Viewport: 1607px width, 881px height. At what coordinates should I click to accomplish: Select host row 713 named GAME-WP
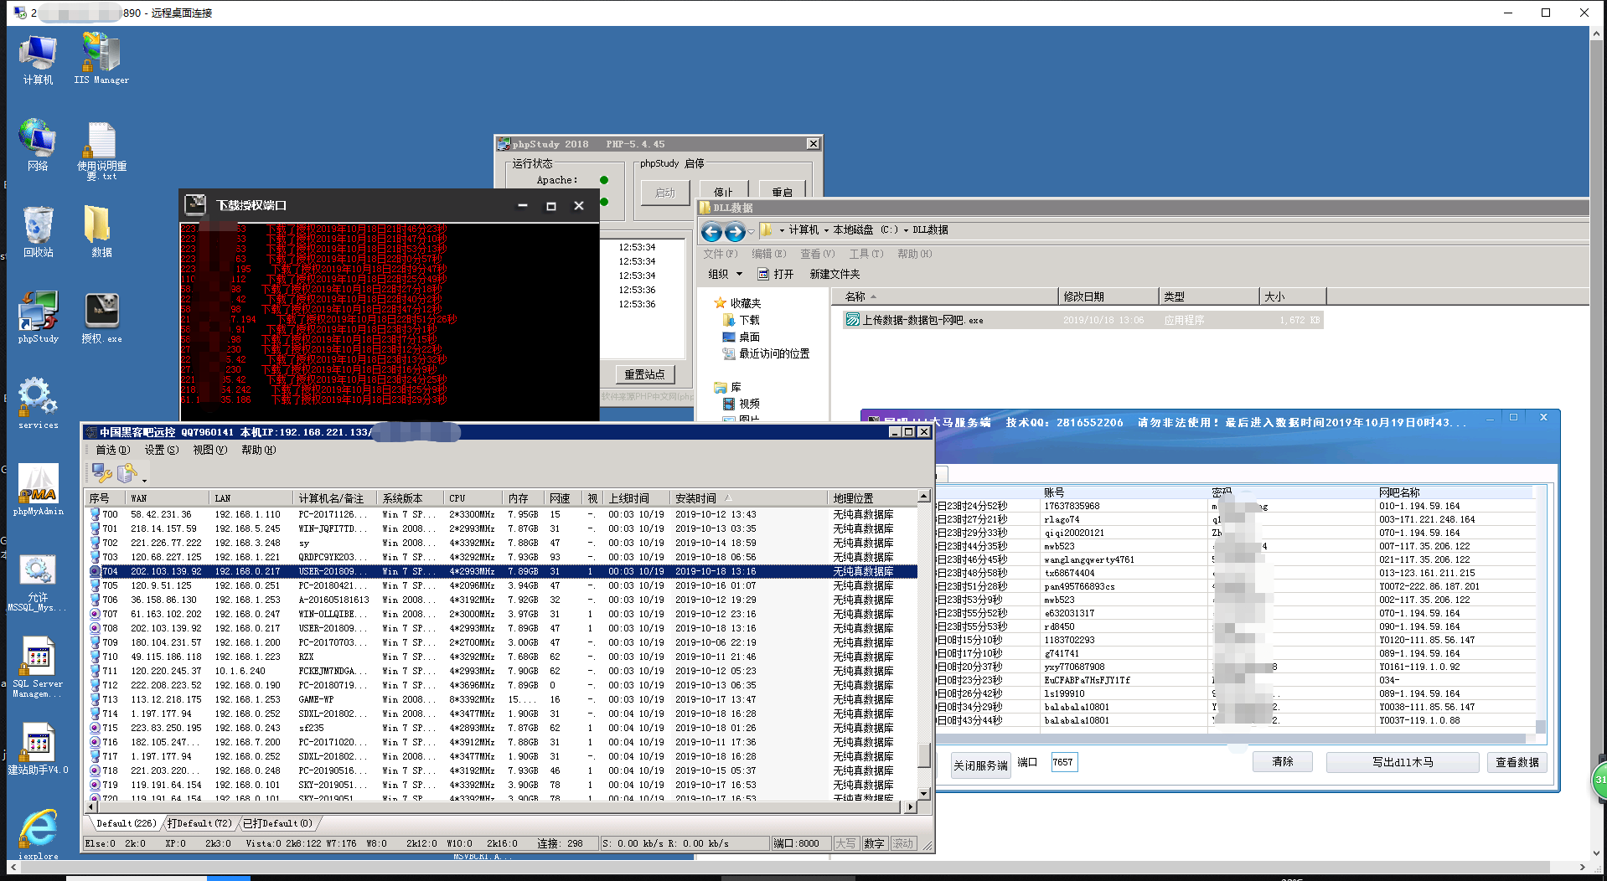(x=501, y=699)
